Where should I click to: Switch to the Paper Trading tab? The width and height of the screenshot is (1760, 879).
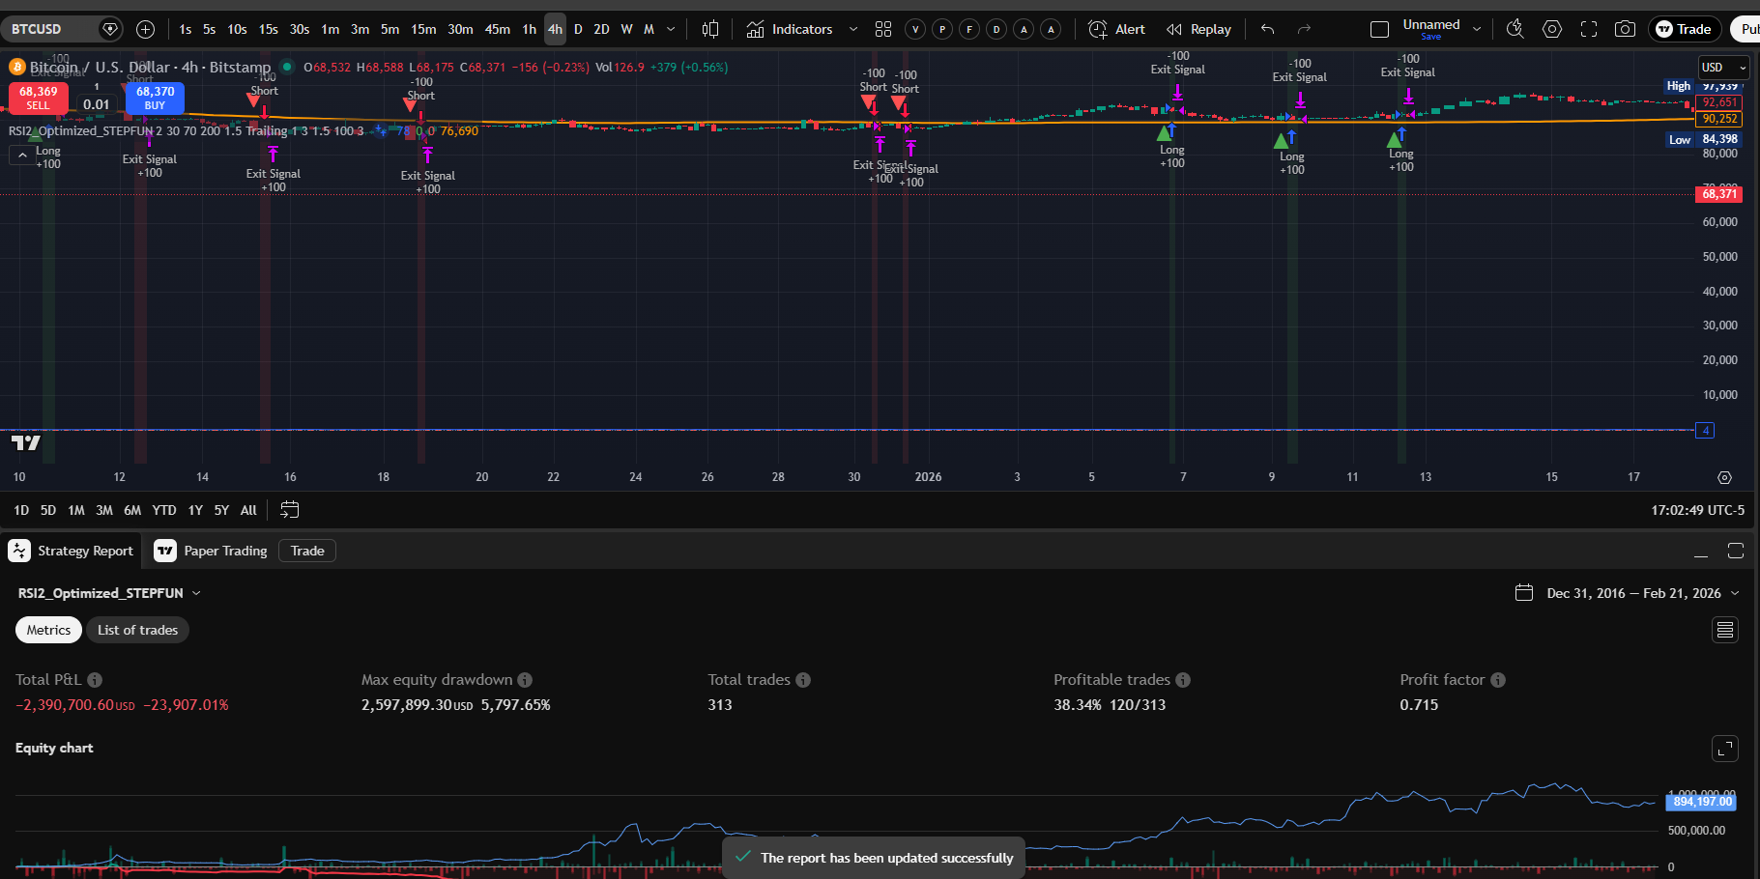click(x=225, y=551)
